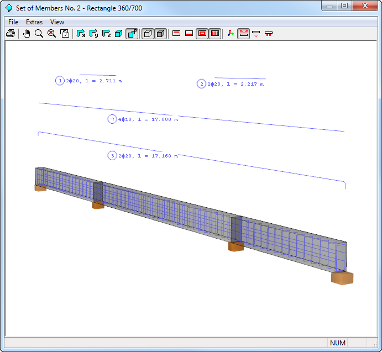Toggle reinforcement item labels display
The width and height of the screenshot is (382, 352).
click(243, 33)
